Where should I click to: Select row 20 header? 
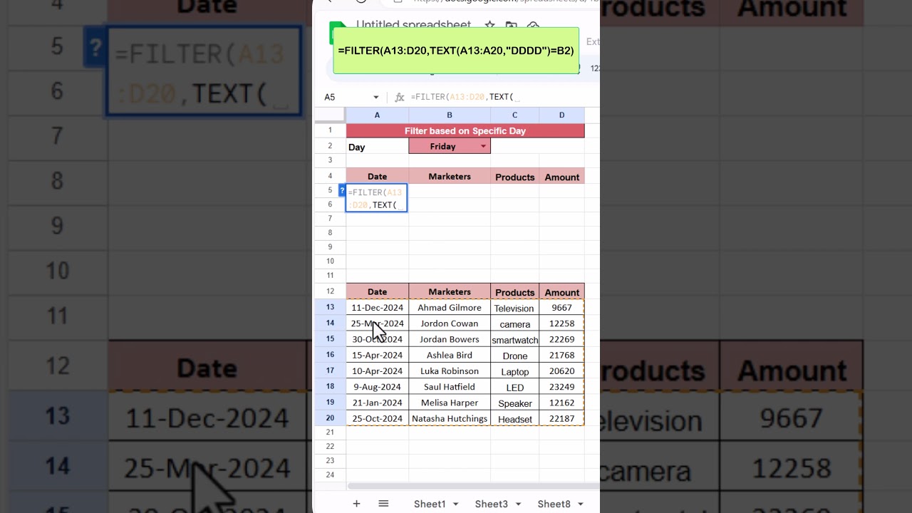coord(330,418)
